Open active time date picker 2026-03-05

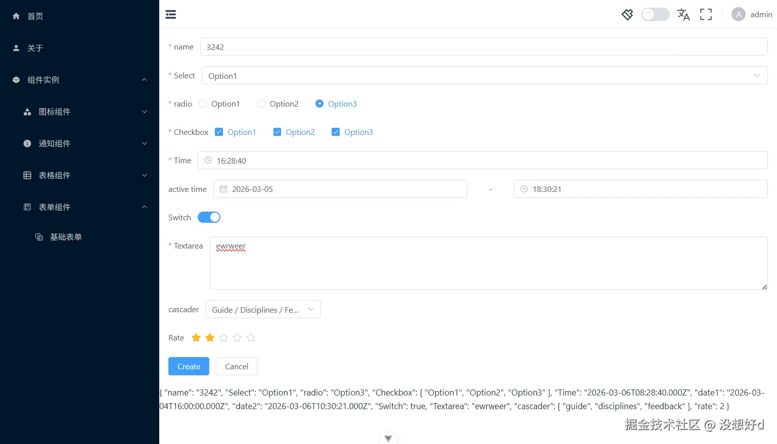(x=340, y=189)
